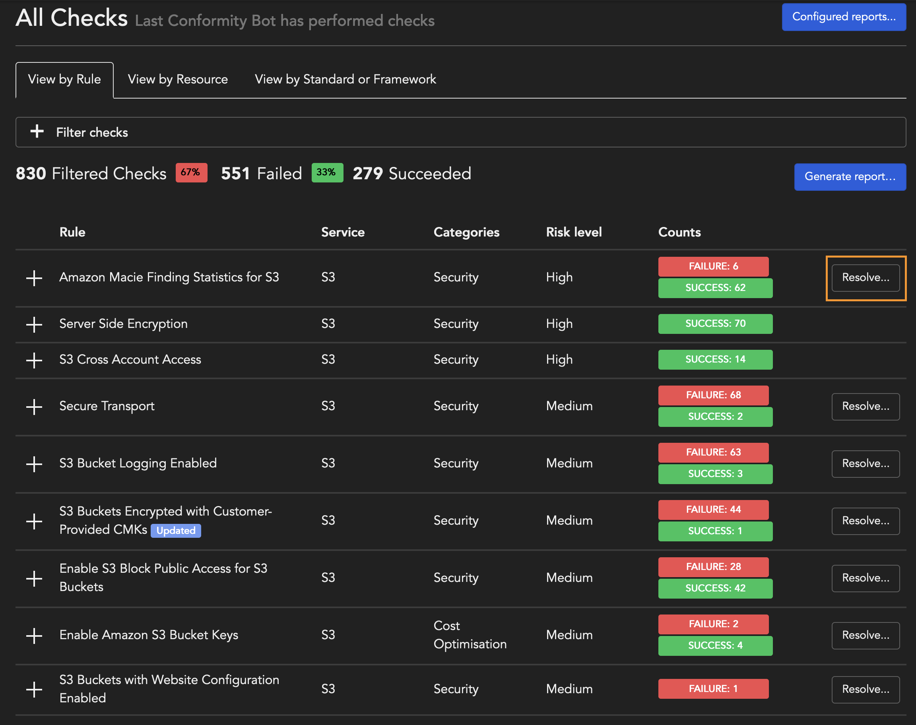This screenshot has height=725, width=916.
Task: Click the SUCCESS: 70 badge for Server Side Encryption
Action: click(715, 324)
